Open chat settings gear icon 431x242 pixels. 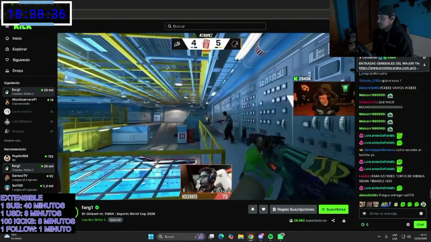click(x=408, y=225)
